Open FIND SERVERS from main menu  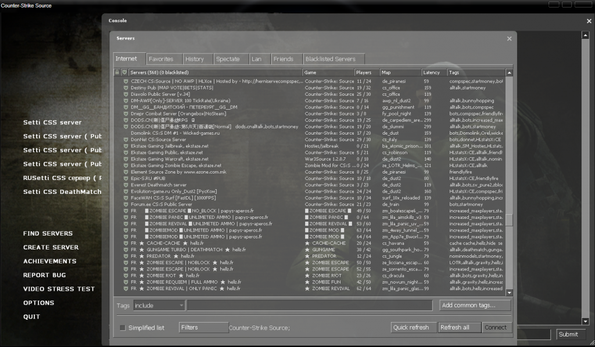(x=48, y=233)
